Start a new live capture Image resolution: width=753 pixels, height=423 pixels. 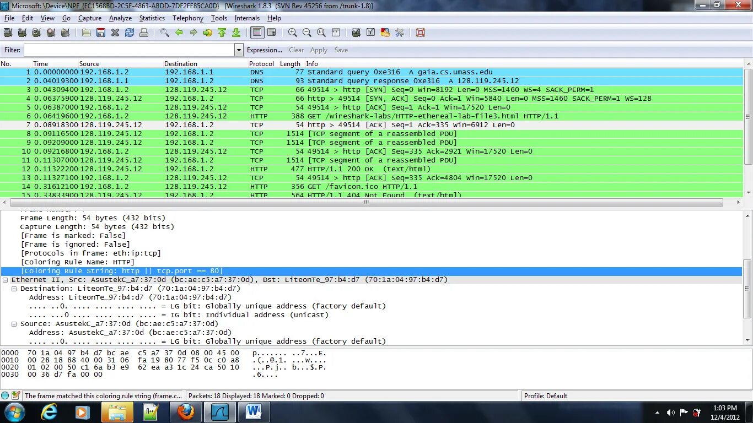tap(36, 33)
